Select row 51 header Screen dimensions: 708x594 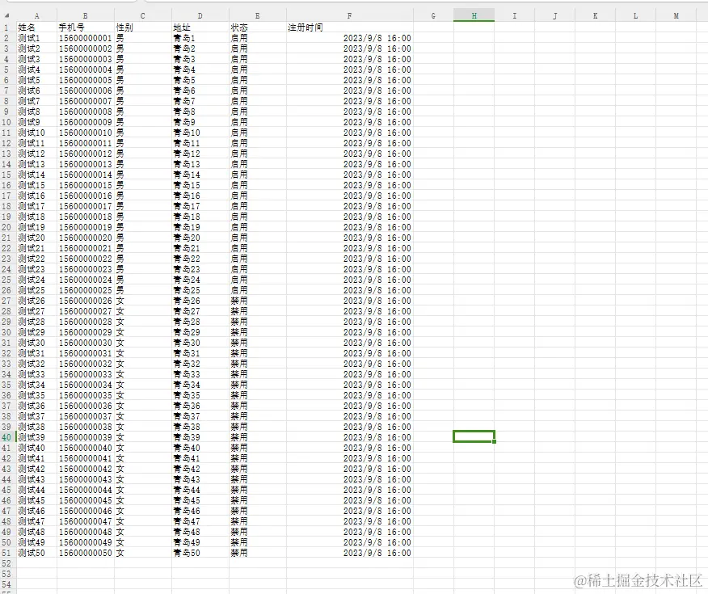click(6, 554)
